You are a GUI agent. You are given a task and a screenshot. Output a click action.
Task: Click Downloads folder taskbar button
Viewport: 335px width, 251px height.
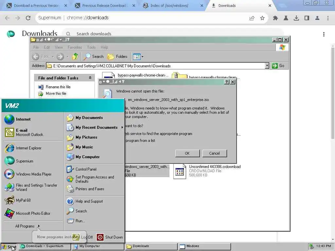pyautogui.click(x=151, y=246)
